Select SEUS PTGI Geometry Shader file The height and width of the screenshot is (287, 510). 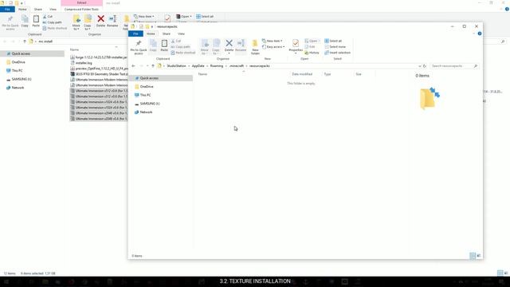99,74
